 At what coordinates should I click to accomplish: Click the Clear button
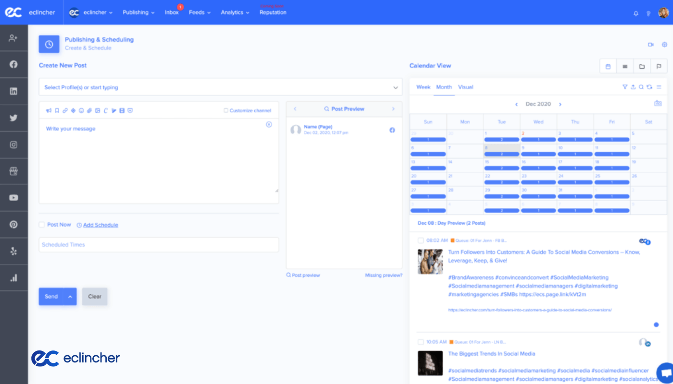(95, 297)
